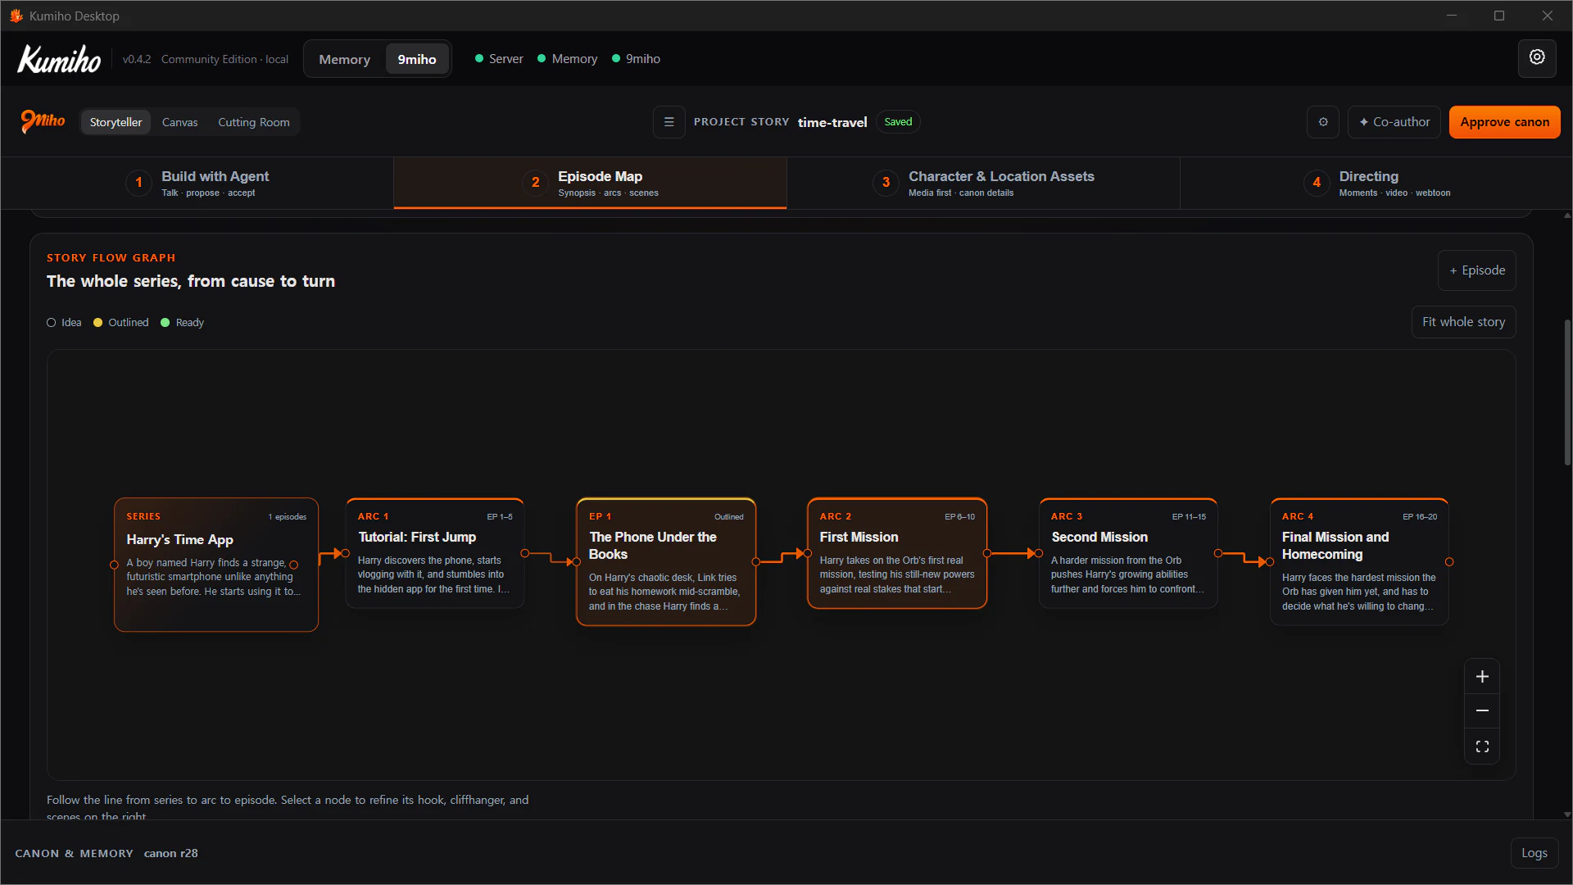This screenshot has width=1573, height=885.
Task: Select The Phone Under the Books episode node
Action: point(666,562)
